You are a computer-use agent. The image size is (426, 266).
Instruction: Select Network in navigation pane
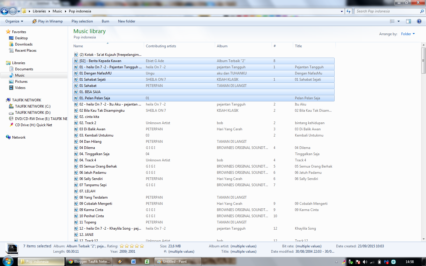[x=19, y=137]
